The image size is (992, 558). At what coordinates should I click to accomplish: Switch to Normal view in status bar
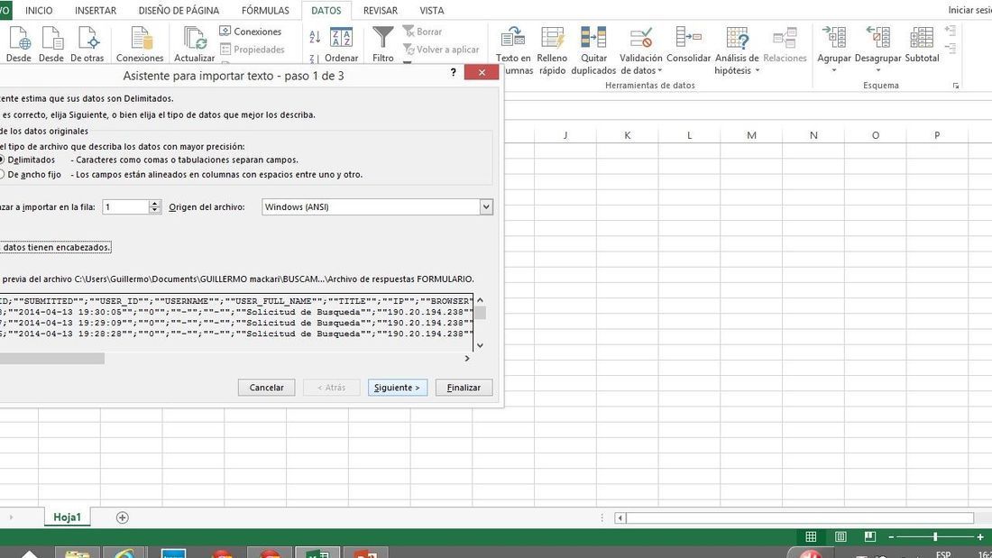(811, 536)
